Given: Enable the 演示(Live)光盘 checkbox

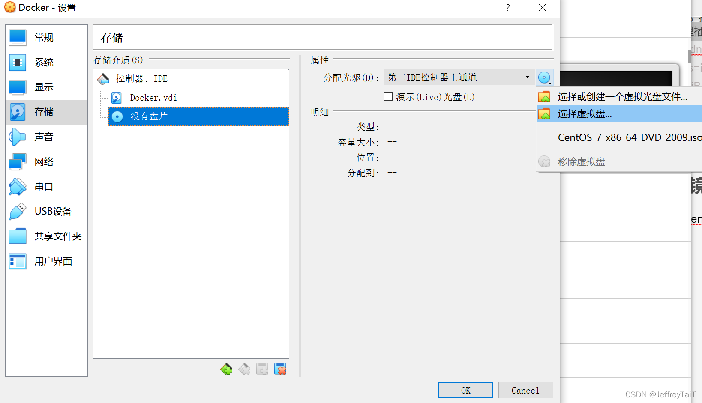Looking at the screenshot, I should pyautogui.click(x=388, y=96).
